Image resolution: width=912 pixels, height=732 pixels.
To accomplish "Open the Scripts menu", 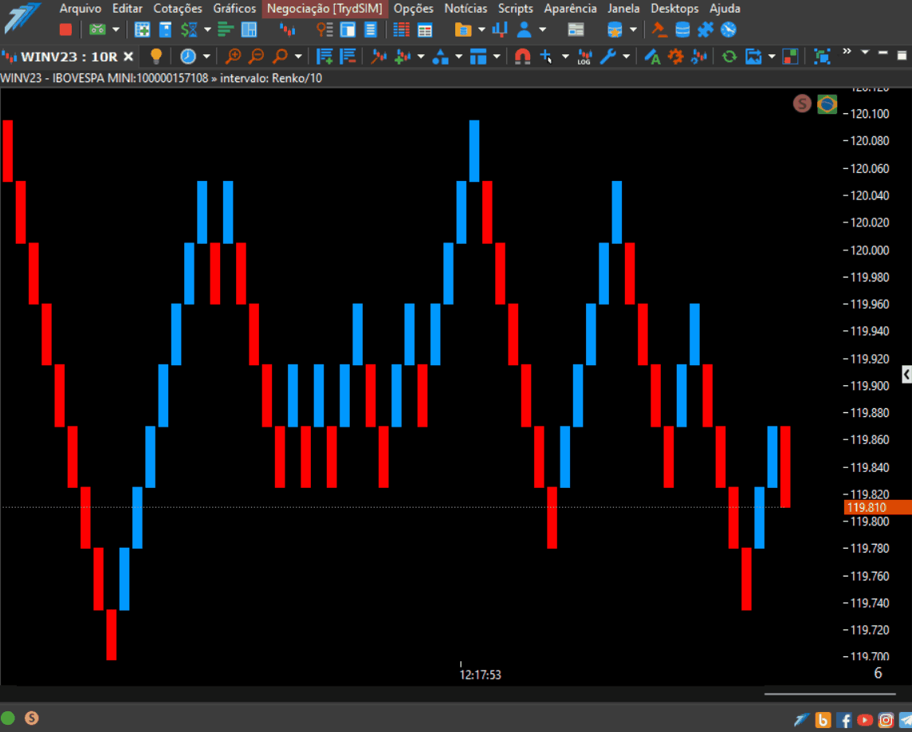I will click(x=515, y=9).
